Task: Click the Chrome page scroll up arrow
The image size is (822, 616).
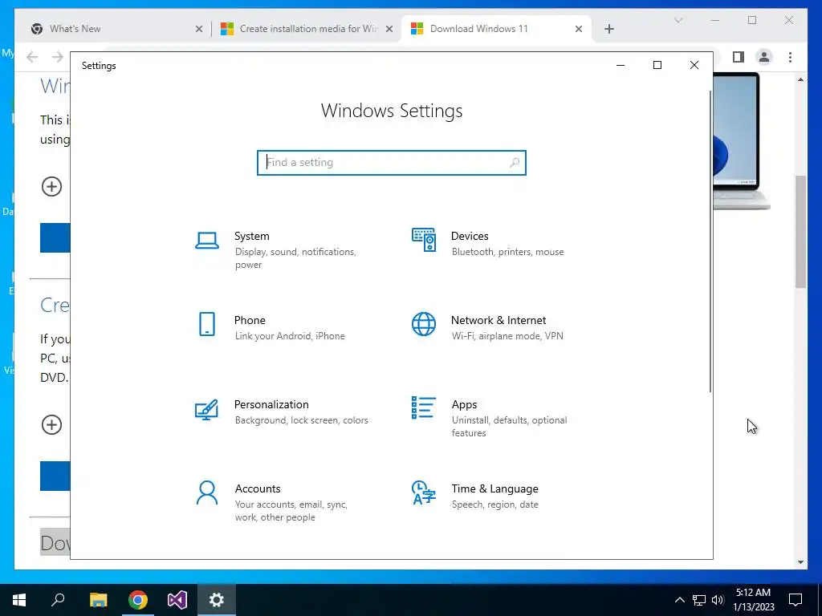Action: coord(800,79)
